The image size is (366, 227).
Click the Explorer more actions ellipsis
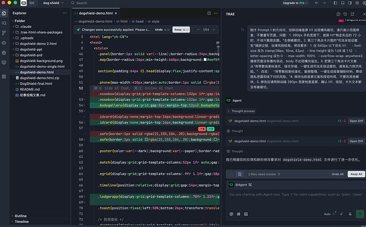65,13
